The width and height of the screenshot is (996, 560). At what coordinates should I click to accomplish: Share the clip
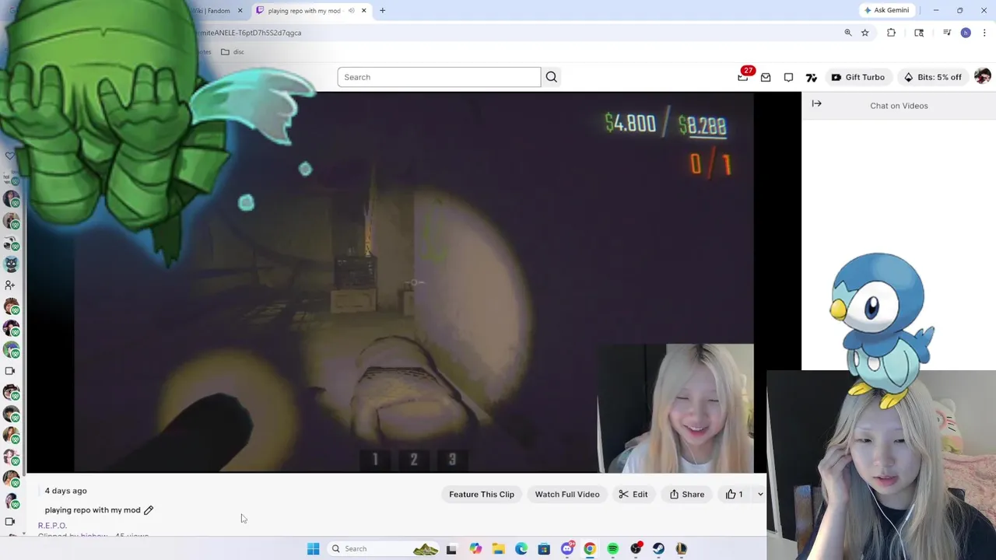pyautogui.click(x=687, y=494)
